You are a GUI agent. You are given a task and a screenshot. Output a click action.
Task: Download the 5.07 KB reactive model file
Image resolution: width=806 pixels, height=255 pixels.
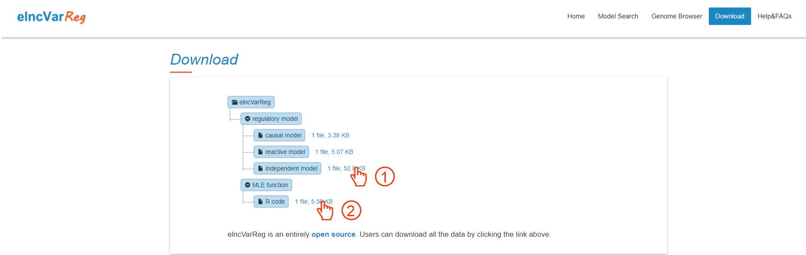334,152
